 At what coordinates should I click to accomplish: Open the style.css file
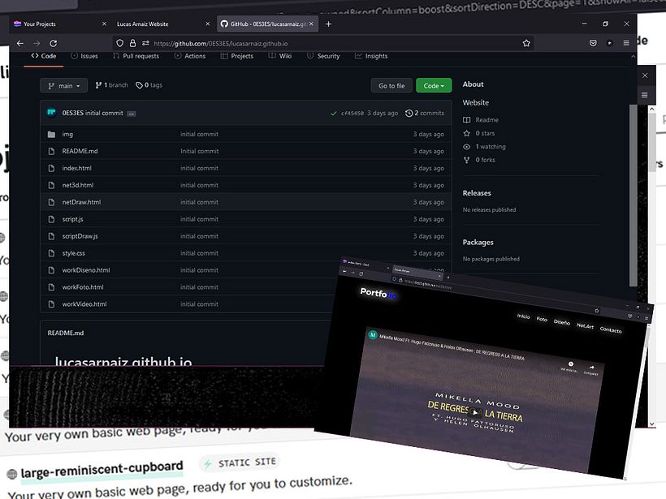73,253
